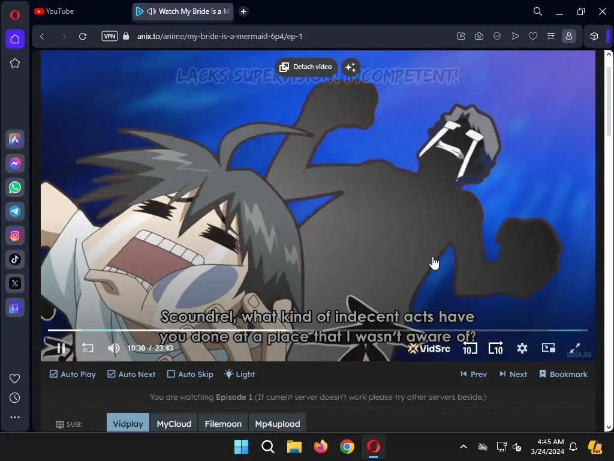This screenshot has height=461, width=614.
Task: Search tabs magnifier in title bar
Action: (538, 11)
